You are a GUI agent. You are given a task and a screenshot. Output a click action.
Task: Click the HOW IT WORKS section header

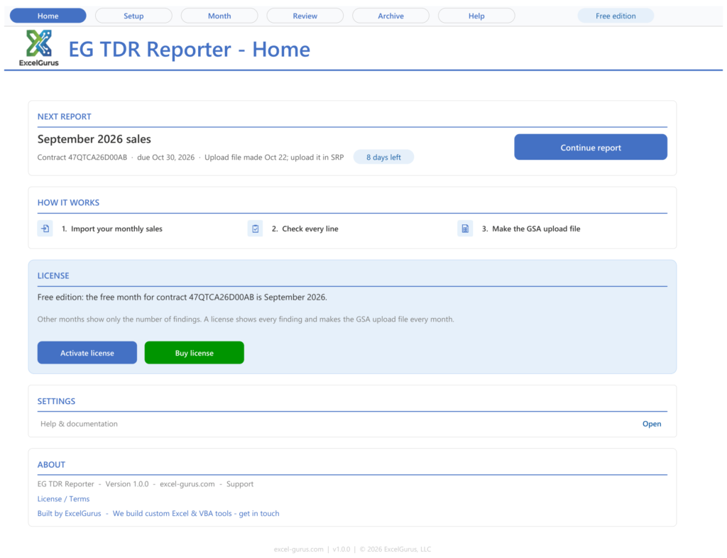(68, 202)
